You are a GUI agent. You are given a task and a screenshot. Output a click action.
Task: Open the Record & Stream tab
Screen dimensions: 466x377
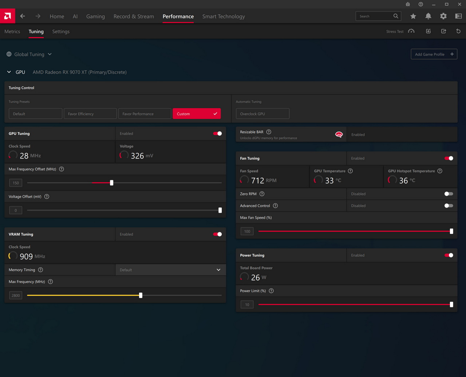[x=134, y=16]
